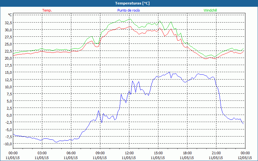Screen dimensions: 258x161
Task: Click the -7,5 y-axis value
Action: point(8,137)
